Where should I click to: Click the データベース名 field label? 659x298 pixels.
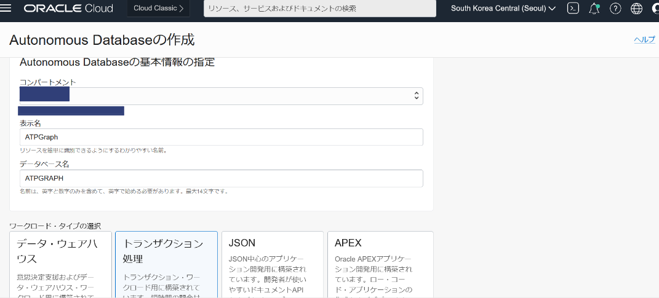click(44, 165)
